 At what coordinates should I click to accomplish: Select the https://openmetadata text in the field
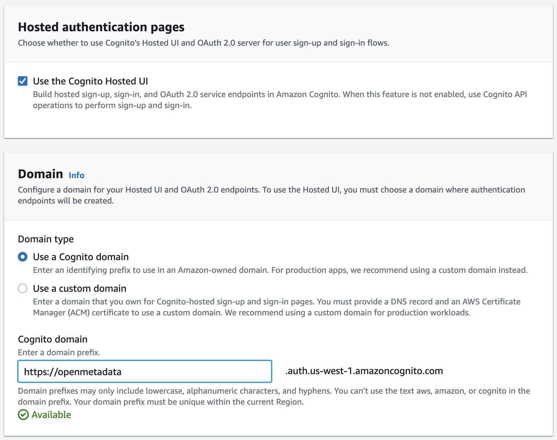pos(73,371)
